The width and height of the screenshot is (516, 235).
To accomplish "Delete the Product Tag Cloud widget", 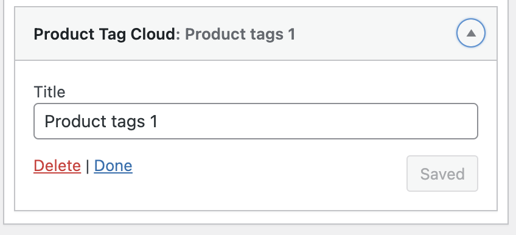I will [57, 166].
